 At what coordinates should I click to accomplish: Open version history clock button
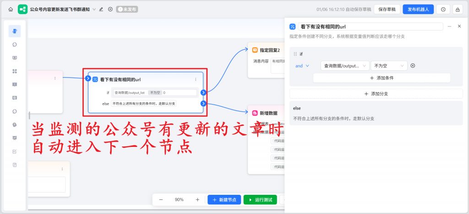click(x=443, y=9)
